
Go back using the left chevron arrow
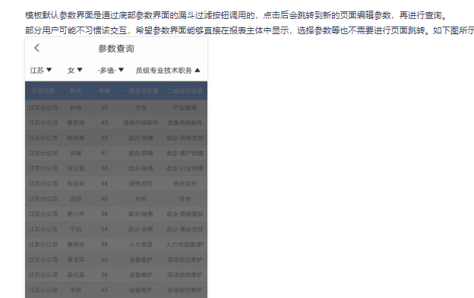[x=37, y=48]
